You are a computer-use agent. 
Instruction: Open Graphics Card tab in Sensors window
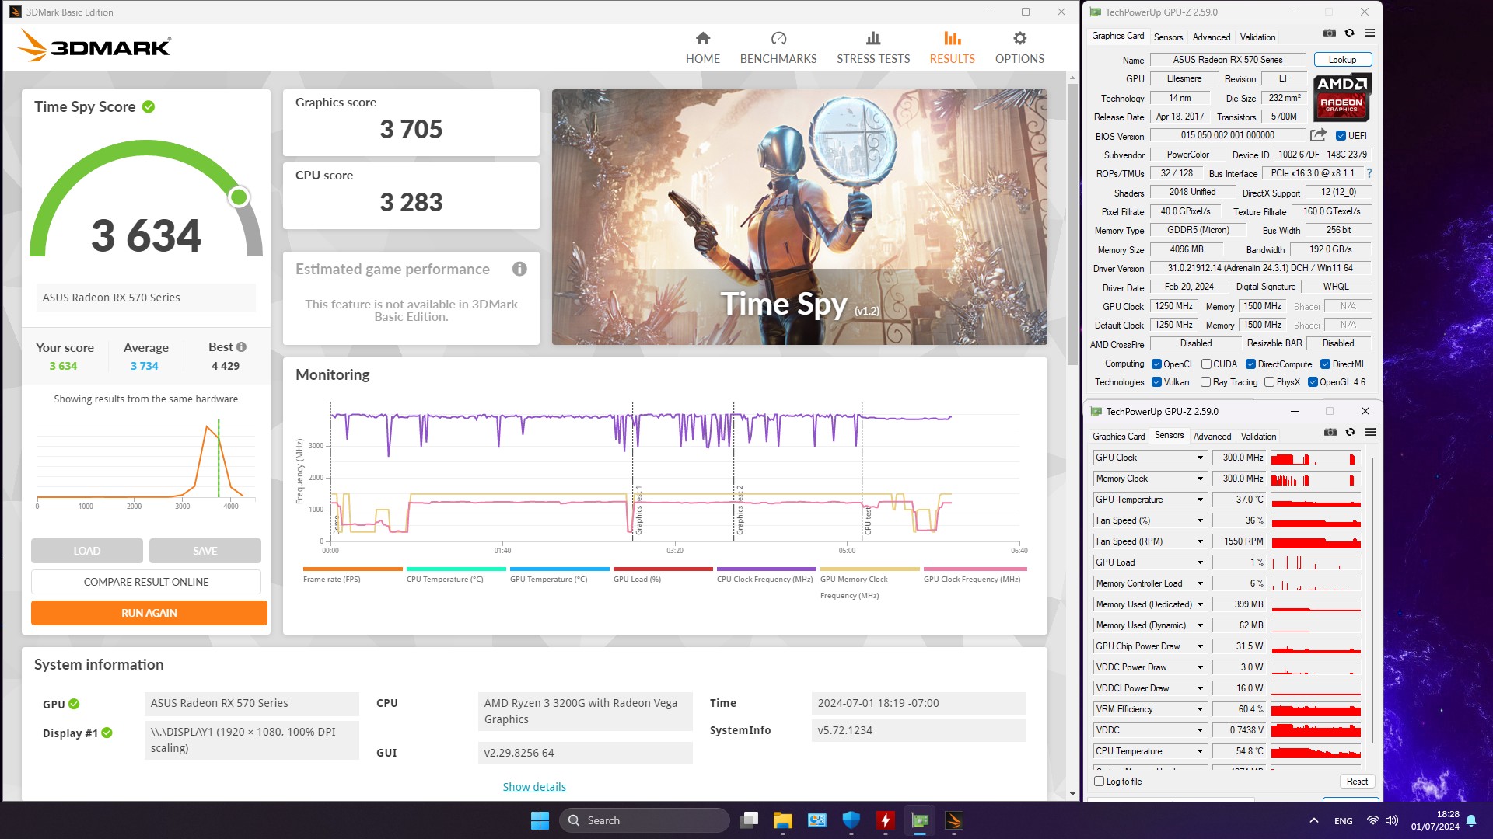1118,437
